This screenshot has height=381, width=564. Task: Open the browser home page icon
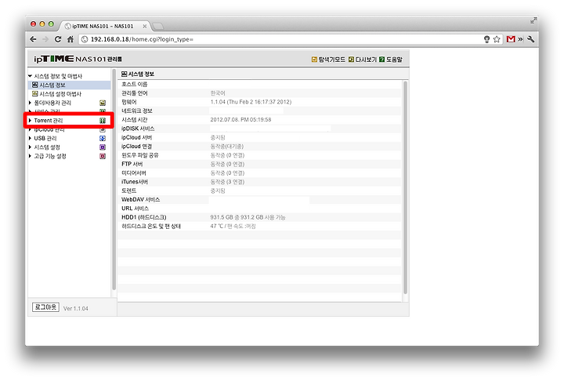70,39
